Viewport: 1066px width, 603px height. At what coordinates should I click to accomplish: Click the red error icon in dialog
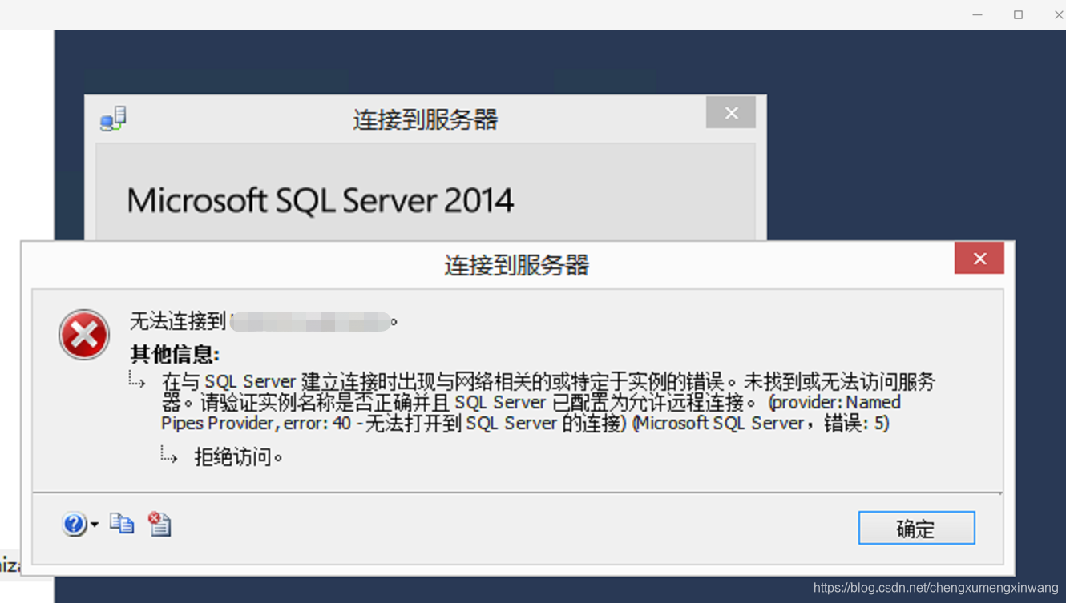[x=84, y=335]
